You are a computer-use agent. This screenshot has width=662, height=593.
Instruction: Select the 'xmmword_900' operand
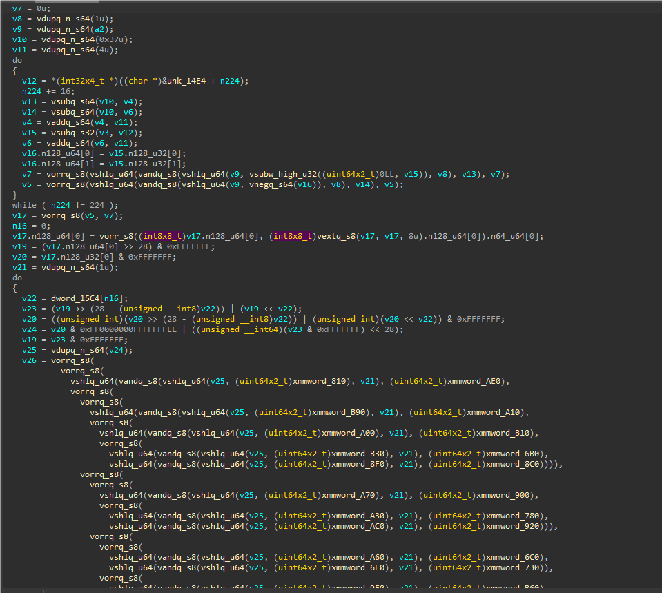pos(503,495)
